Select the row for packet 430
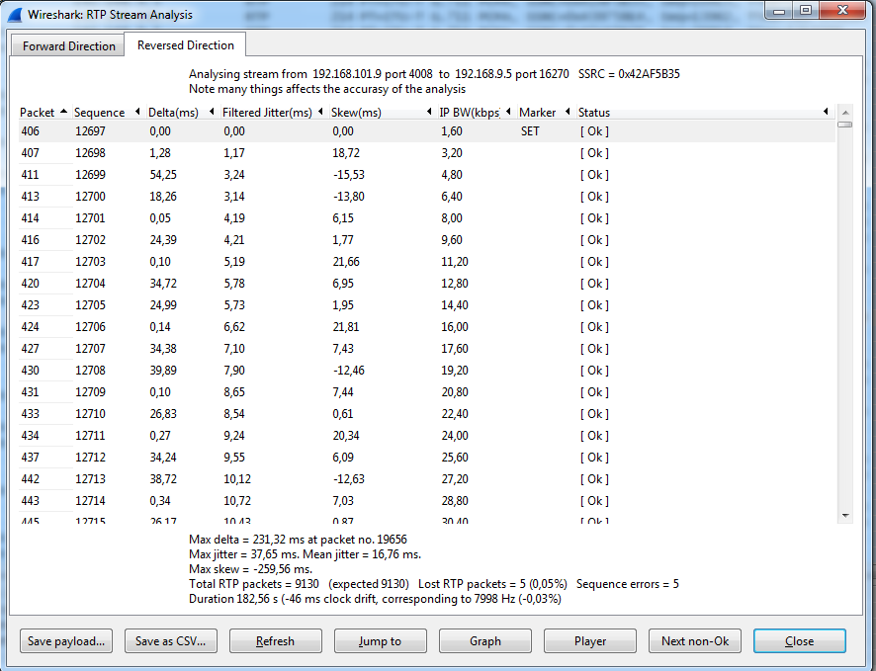876x671 pixels. pos(297,371)
